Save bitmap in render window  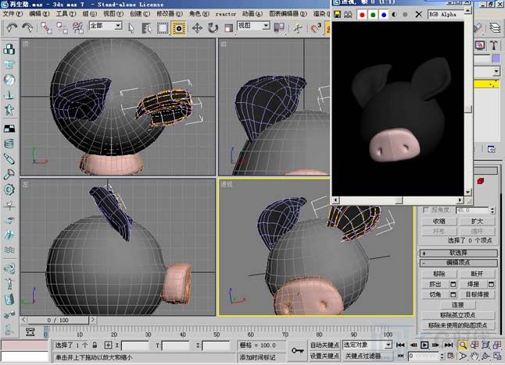pos(337,15)
